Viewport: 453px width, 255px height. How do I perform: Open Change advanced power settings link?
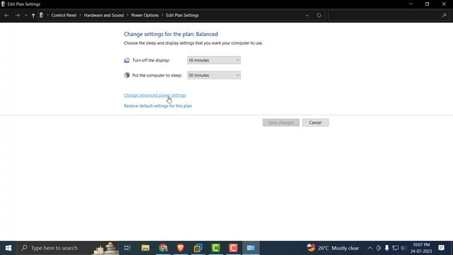point(155,95)
